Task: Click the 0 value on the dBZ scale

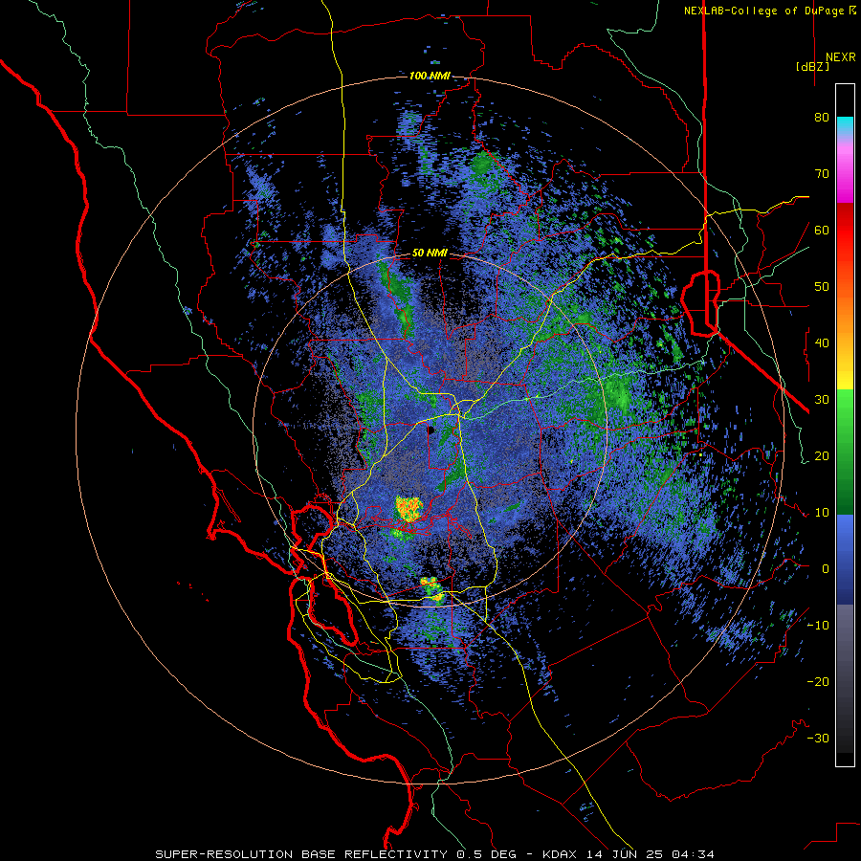Action: 825,569
